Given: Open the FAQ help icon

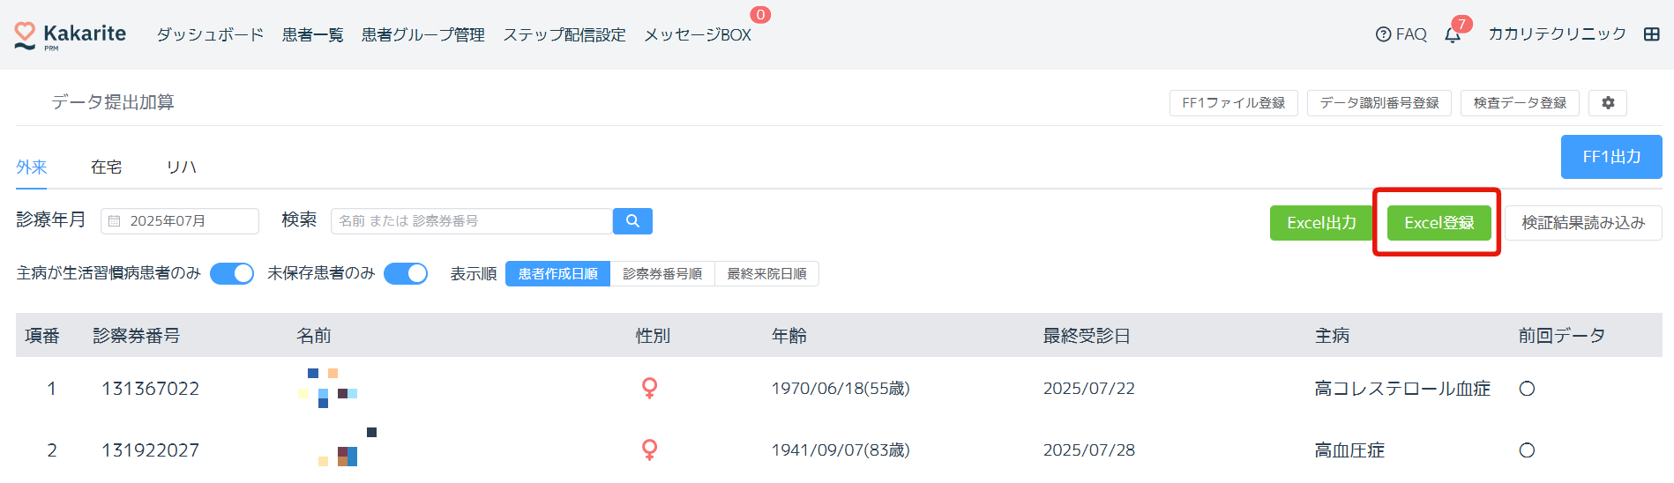Looking at the screenshot, I should pyautogui.click(x=1383, y=34).
